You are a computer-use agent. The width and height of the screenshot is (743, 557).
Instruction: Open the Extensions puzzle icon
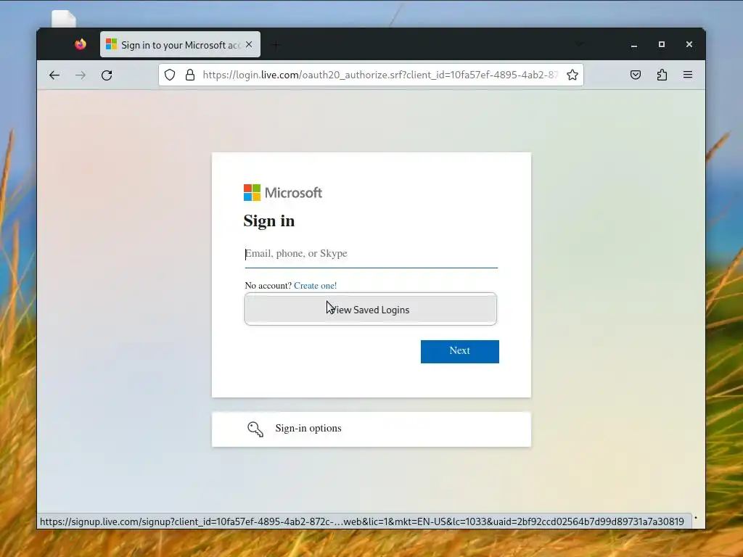662,75
